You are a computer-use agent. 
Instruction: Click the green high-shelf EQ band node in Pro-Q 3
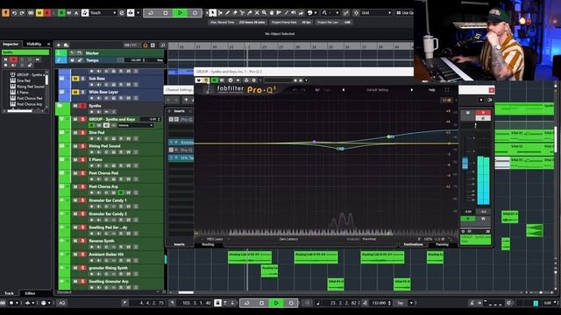coord(389,136)
